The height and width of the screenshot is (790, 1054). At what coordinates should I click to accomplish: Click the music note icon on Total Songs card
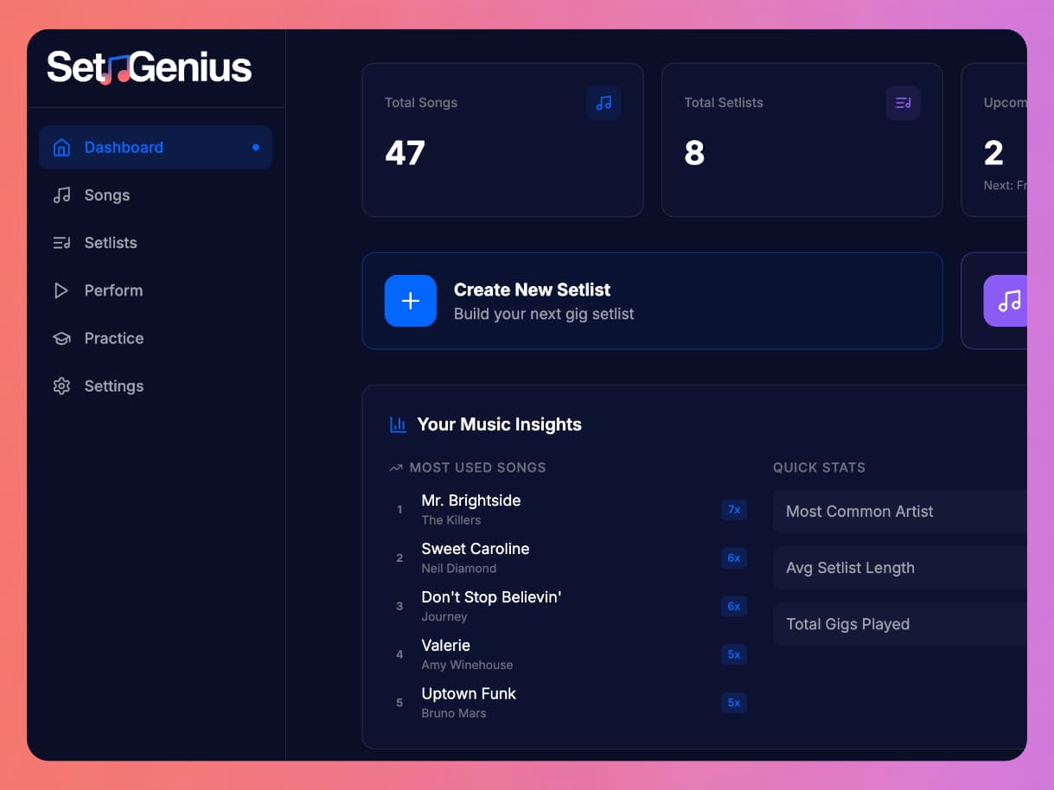(x=604, y=103)
